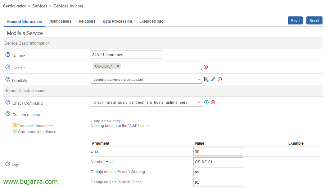Click the help icon beside Name
The image size is (325, 188).
(8, 55)
